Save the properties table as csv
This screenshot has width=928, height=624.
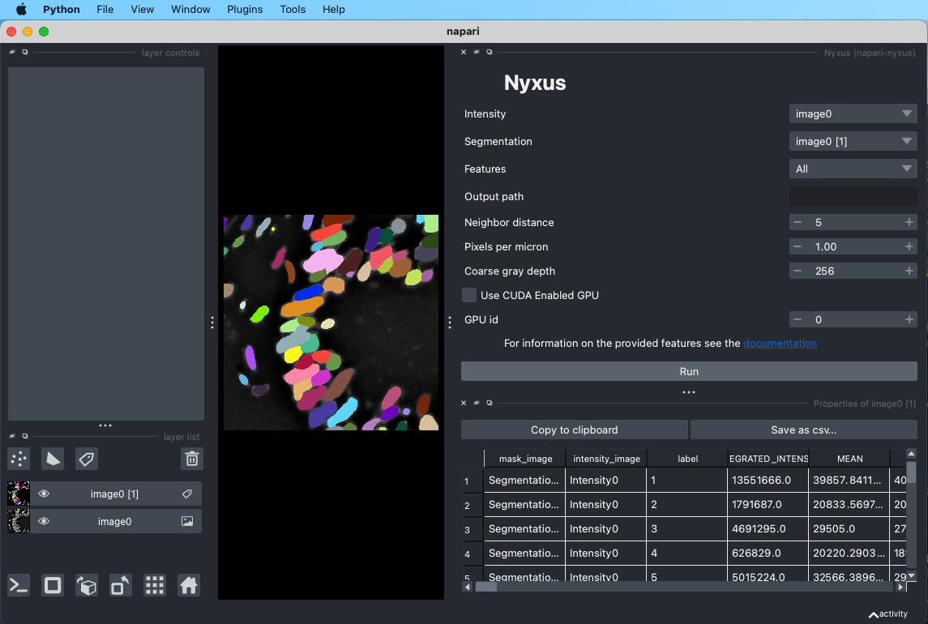804,430
